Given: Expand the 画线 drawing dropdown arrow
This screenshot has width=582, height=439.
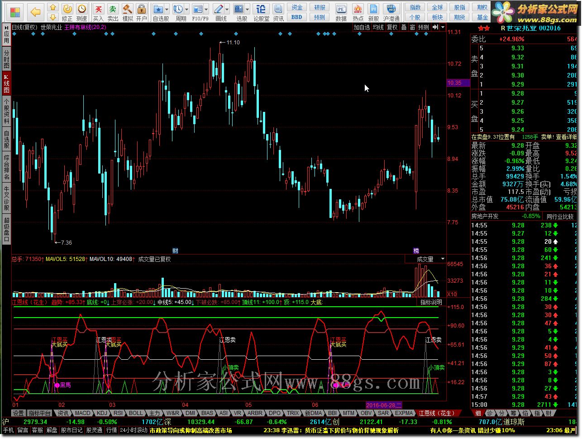Looking at the screenshot, I should [227, 9].
